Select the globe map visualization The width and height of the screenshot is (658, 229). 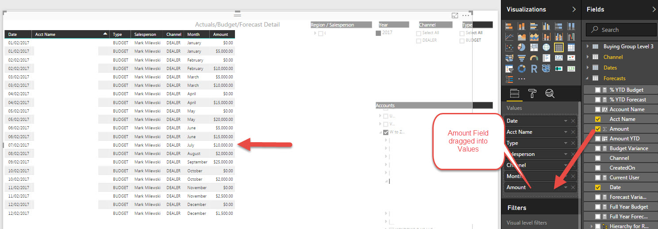[546, 47]
